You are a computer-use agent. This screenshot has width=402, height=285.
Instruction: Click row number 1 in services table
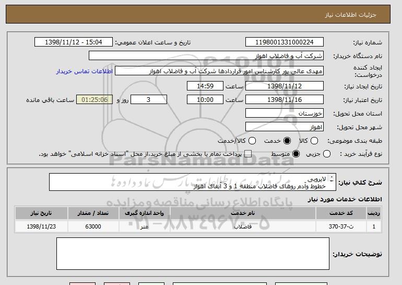tap(374, 226)
